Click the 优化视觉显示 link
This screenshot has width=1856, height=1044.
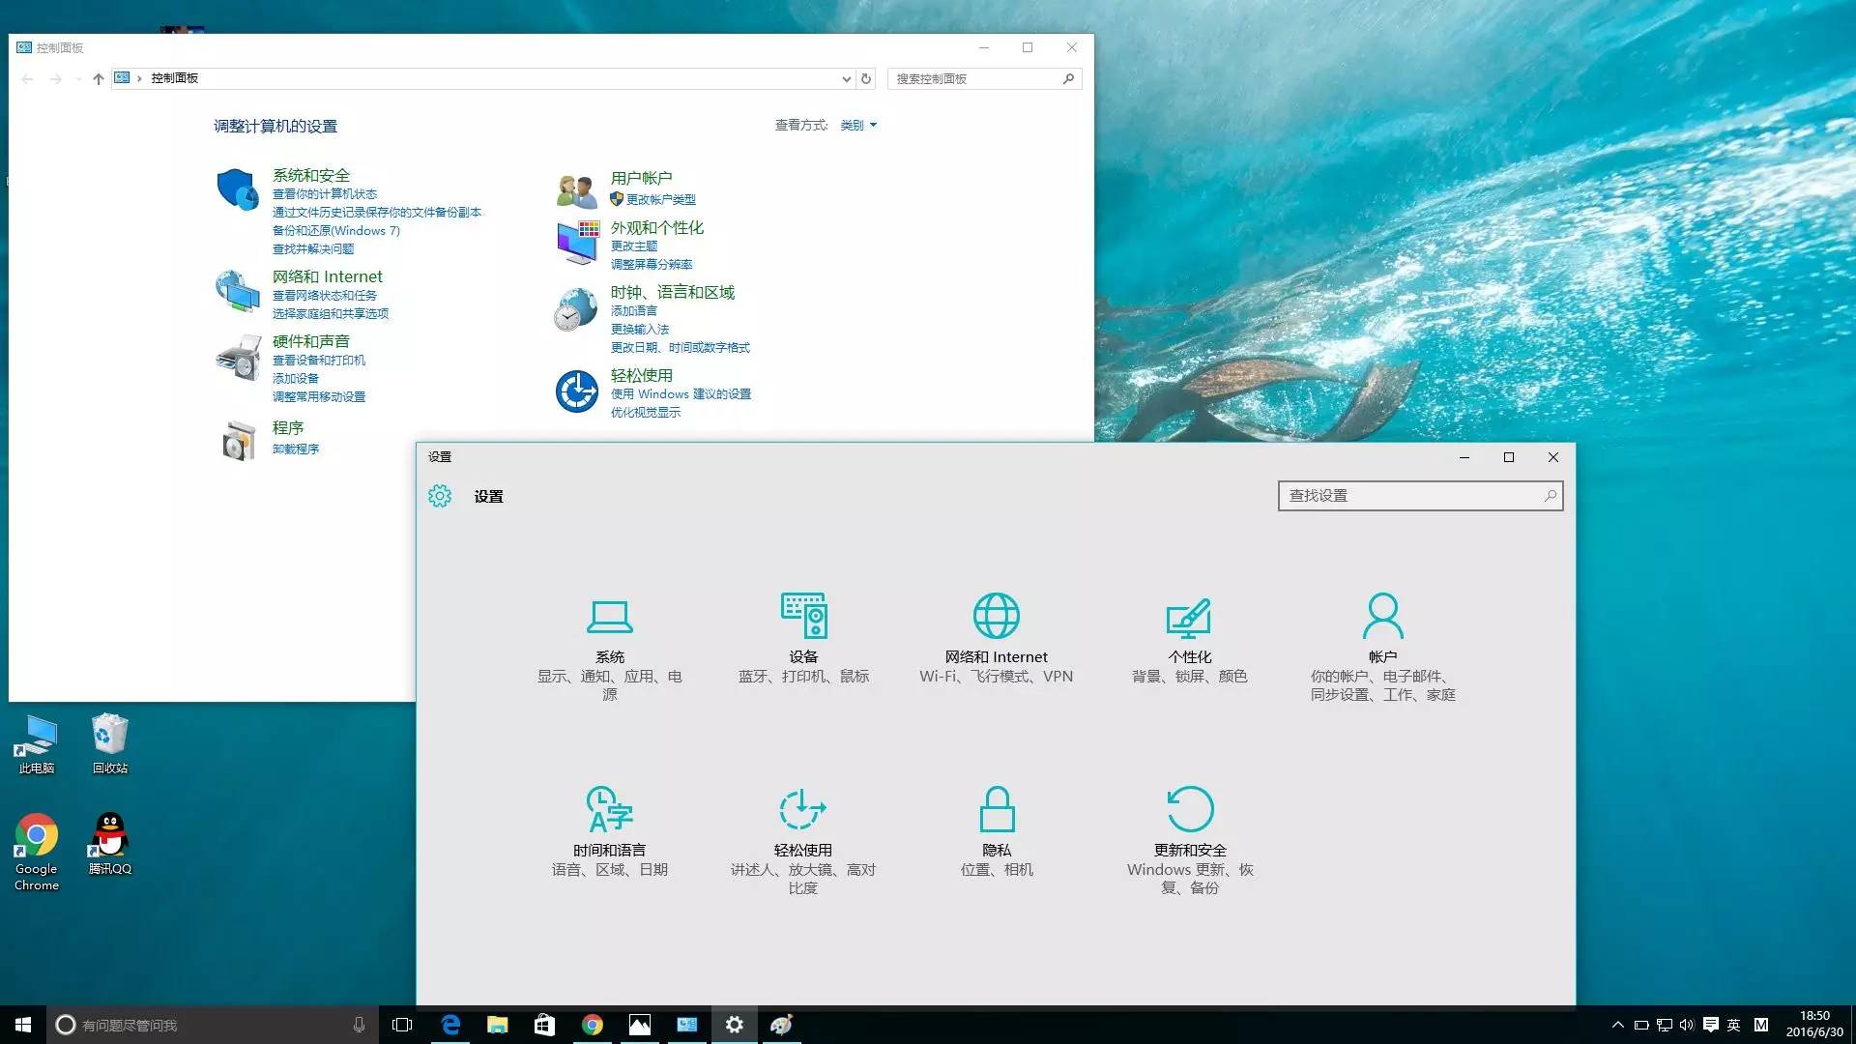(x=646, y=412)
